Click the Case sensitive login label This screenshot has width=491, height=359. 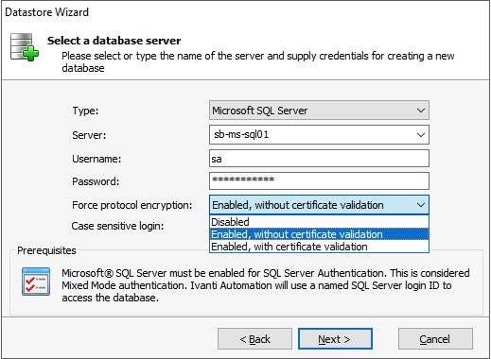point(117,226)
